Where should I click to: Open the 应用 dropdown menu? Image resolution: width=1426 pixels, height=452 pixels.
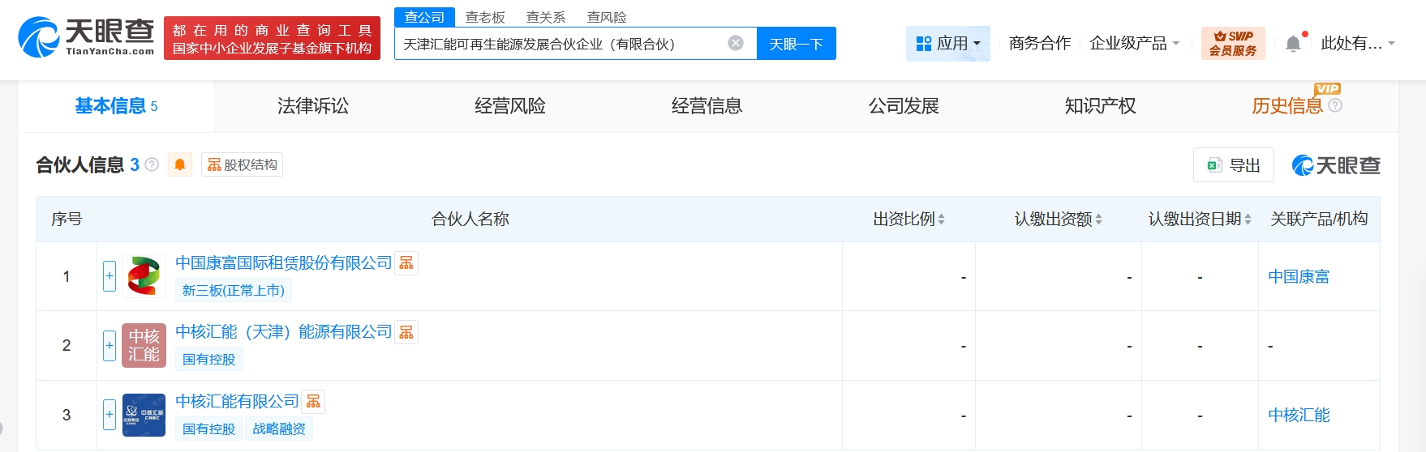pos(947,44)
